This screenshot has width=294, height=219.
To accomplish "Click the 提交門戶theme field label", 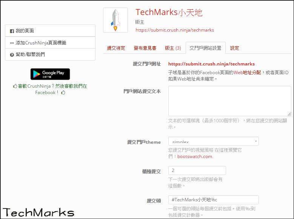I will pos(144,142).
